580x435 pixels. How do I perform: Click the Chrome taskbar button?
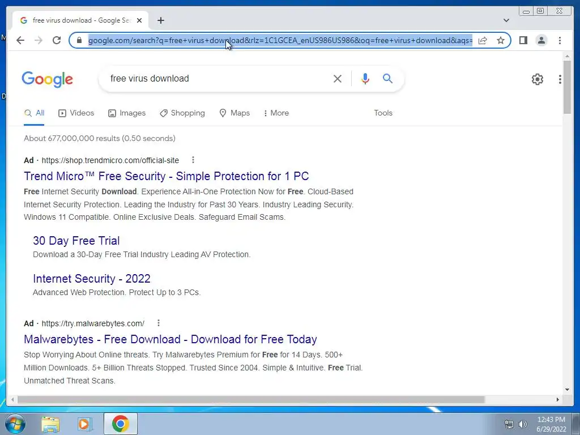[120, 424]
